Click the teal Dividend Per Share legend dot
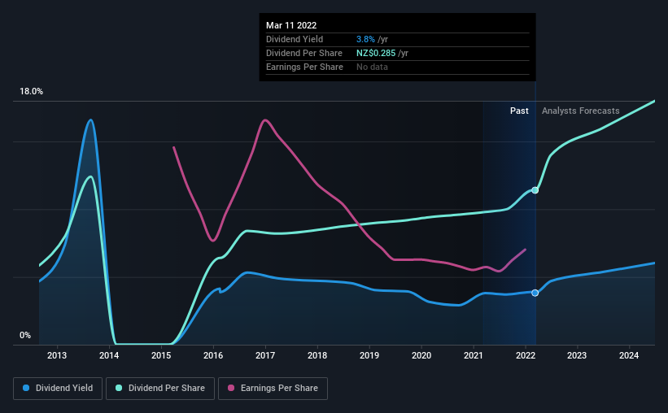The image size is (668, 413). 119,388
